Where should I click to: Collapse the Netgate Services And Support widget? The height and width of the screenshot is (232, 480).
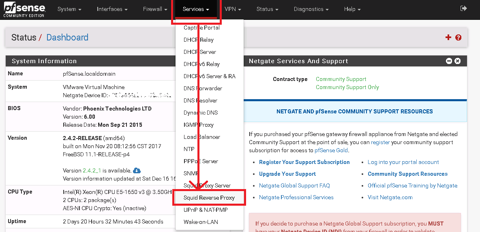449,61
